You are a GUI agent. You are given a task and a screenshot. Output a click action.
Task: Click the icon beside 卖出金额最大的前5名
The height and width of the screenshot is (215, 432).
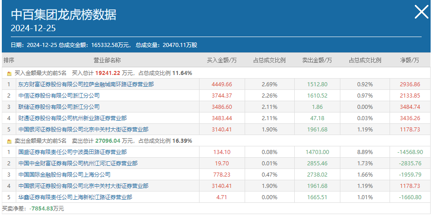click(x=9, y=141)
